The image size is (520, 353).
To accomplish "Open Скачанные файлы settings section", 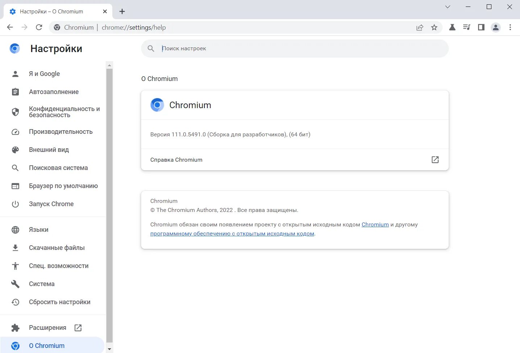I will pyautogui.click(x=52, y=248).
